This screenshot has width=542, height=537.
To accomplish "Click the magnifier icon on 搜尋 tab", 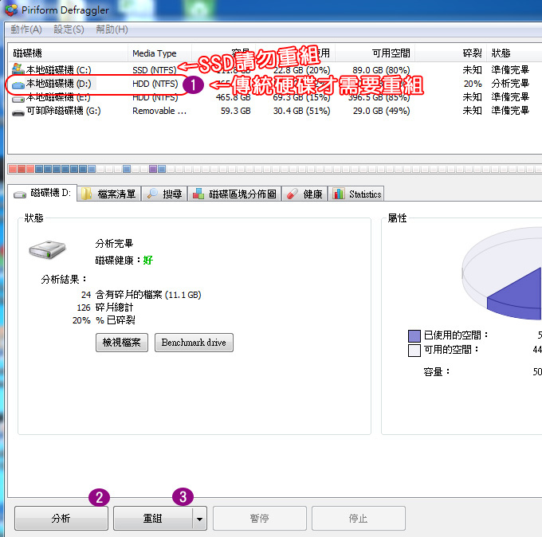I will 152,194.
